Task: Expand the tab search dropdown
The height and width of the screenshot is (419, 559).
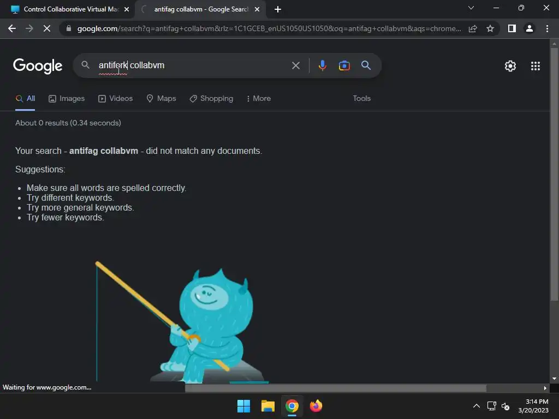Action: 471,8
